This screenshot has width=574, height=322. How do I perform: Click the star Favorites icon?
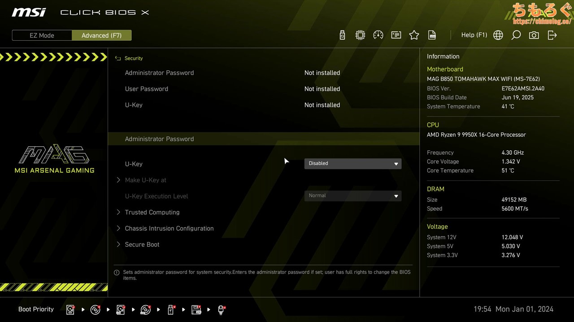(x=414, y=35)
